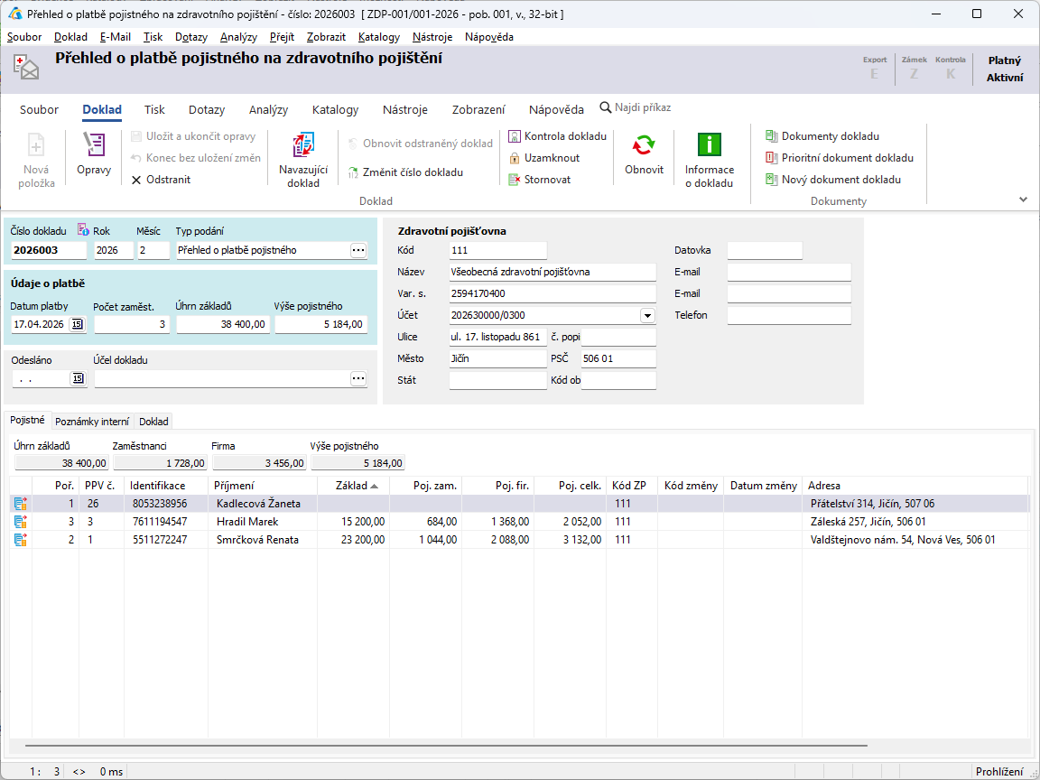Viewport: 1040px width, 780px height.
Task: Click the Stornovat icon
Action: click(514, 179)
